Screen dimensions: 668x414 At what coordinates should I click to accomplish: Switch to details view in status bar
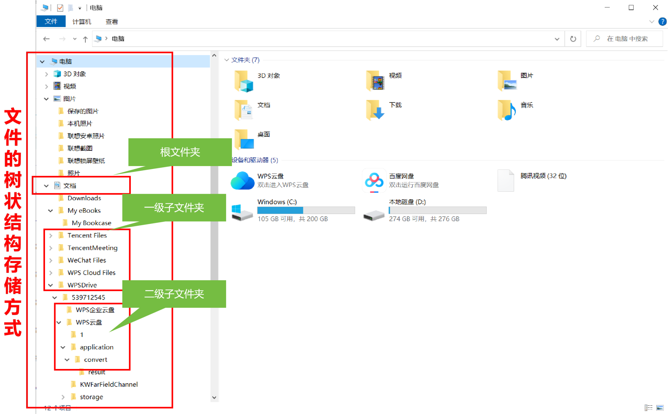pos(648,407)
